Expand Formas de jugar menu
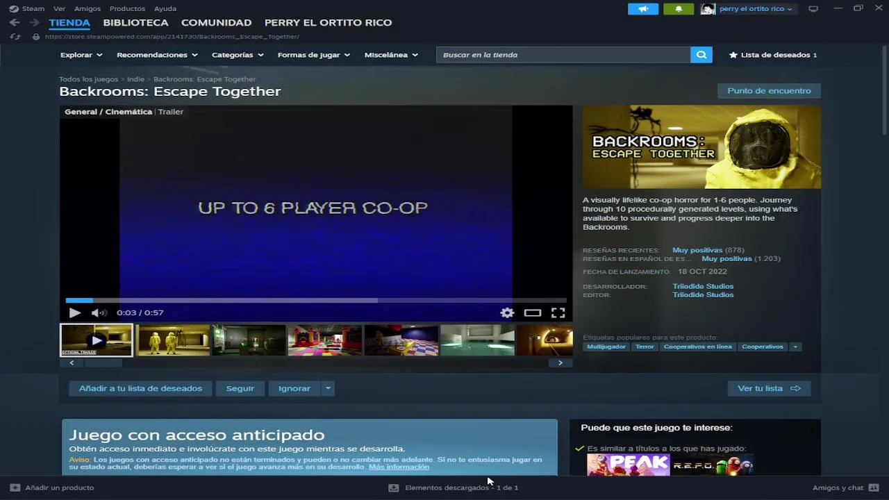The image size is (889, 500). coord(314,55)
